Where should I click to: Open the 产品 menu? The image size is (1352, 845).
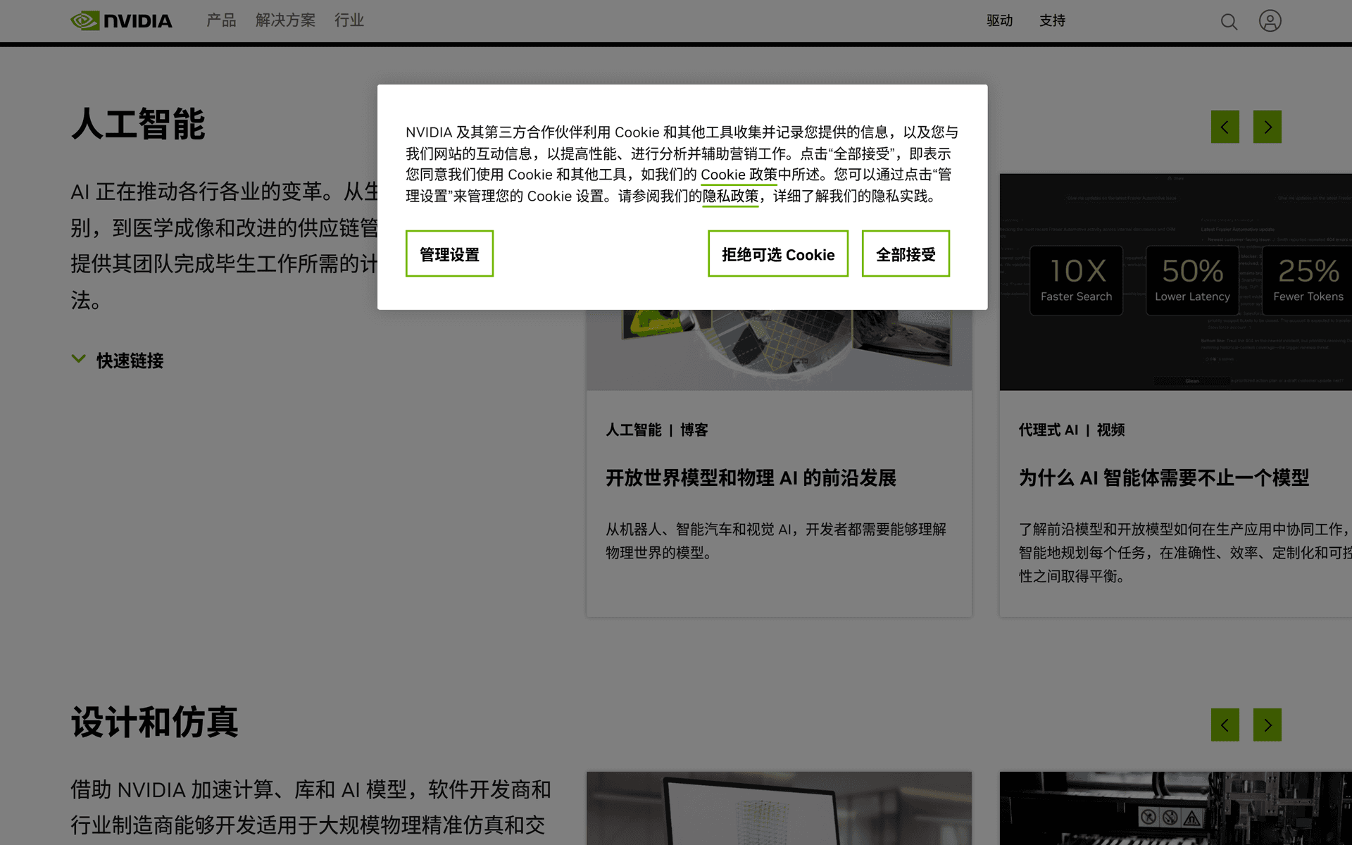click(x=221, y=20)
